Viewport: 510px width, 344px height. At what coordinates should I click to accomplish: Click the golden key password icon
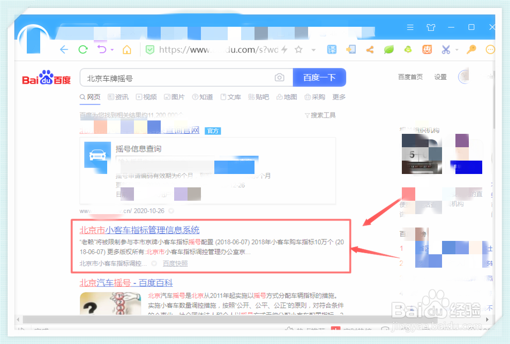click(x=471, y=50)
